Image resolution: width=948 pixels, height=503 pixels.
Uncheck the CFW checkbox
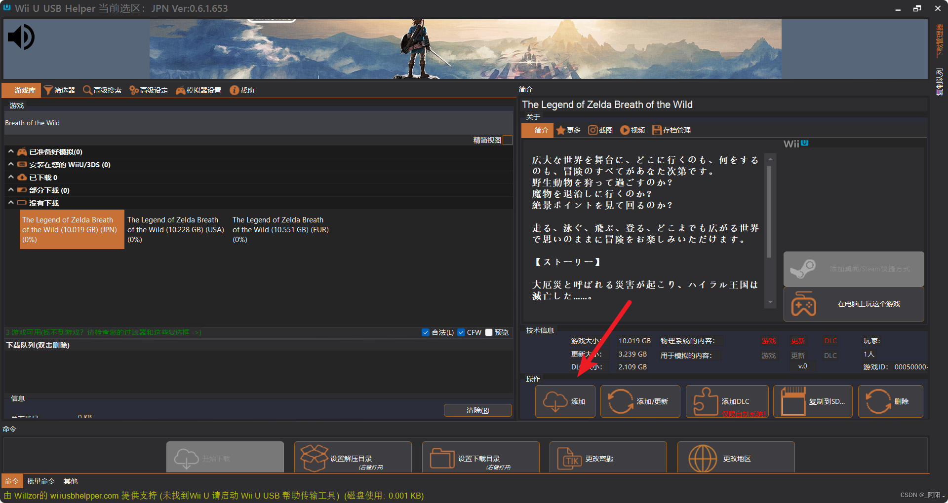coord(461,332)
